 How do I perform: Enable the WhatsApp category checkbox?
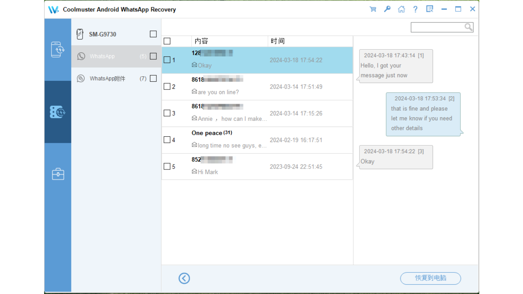pyautogui.click(x=153, y=56)
